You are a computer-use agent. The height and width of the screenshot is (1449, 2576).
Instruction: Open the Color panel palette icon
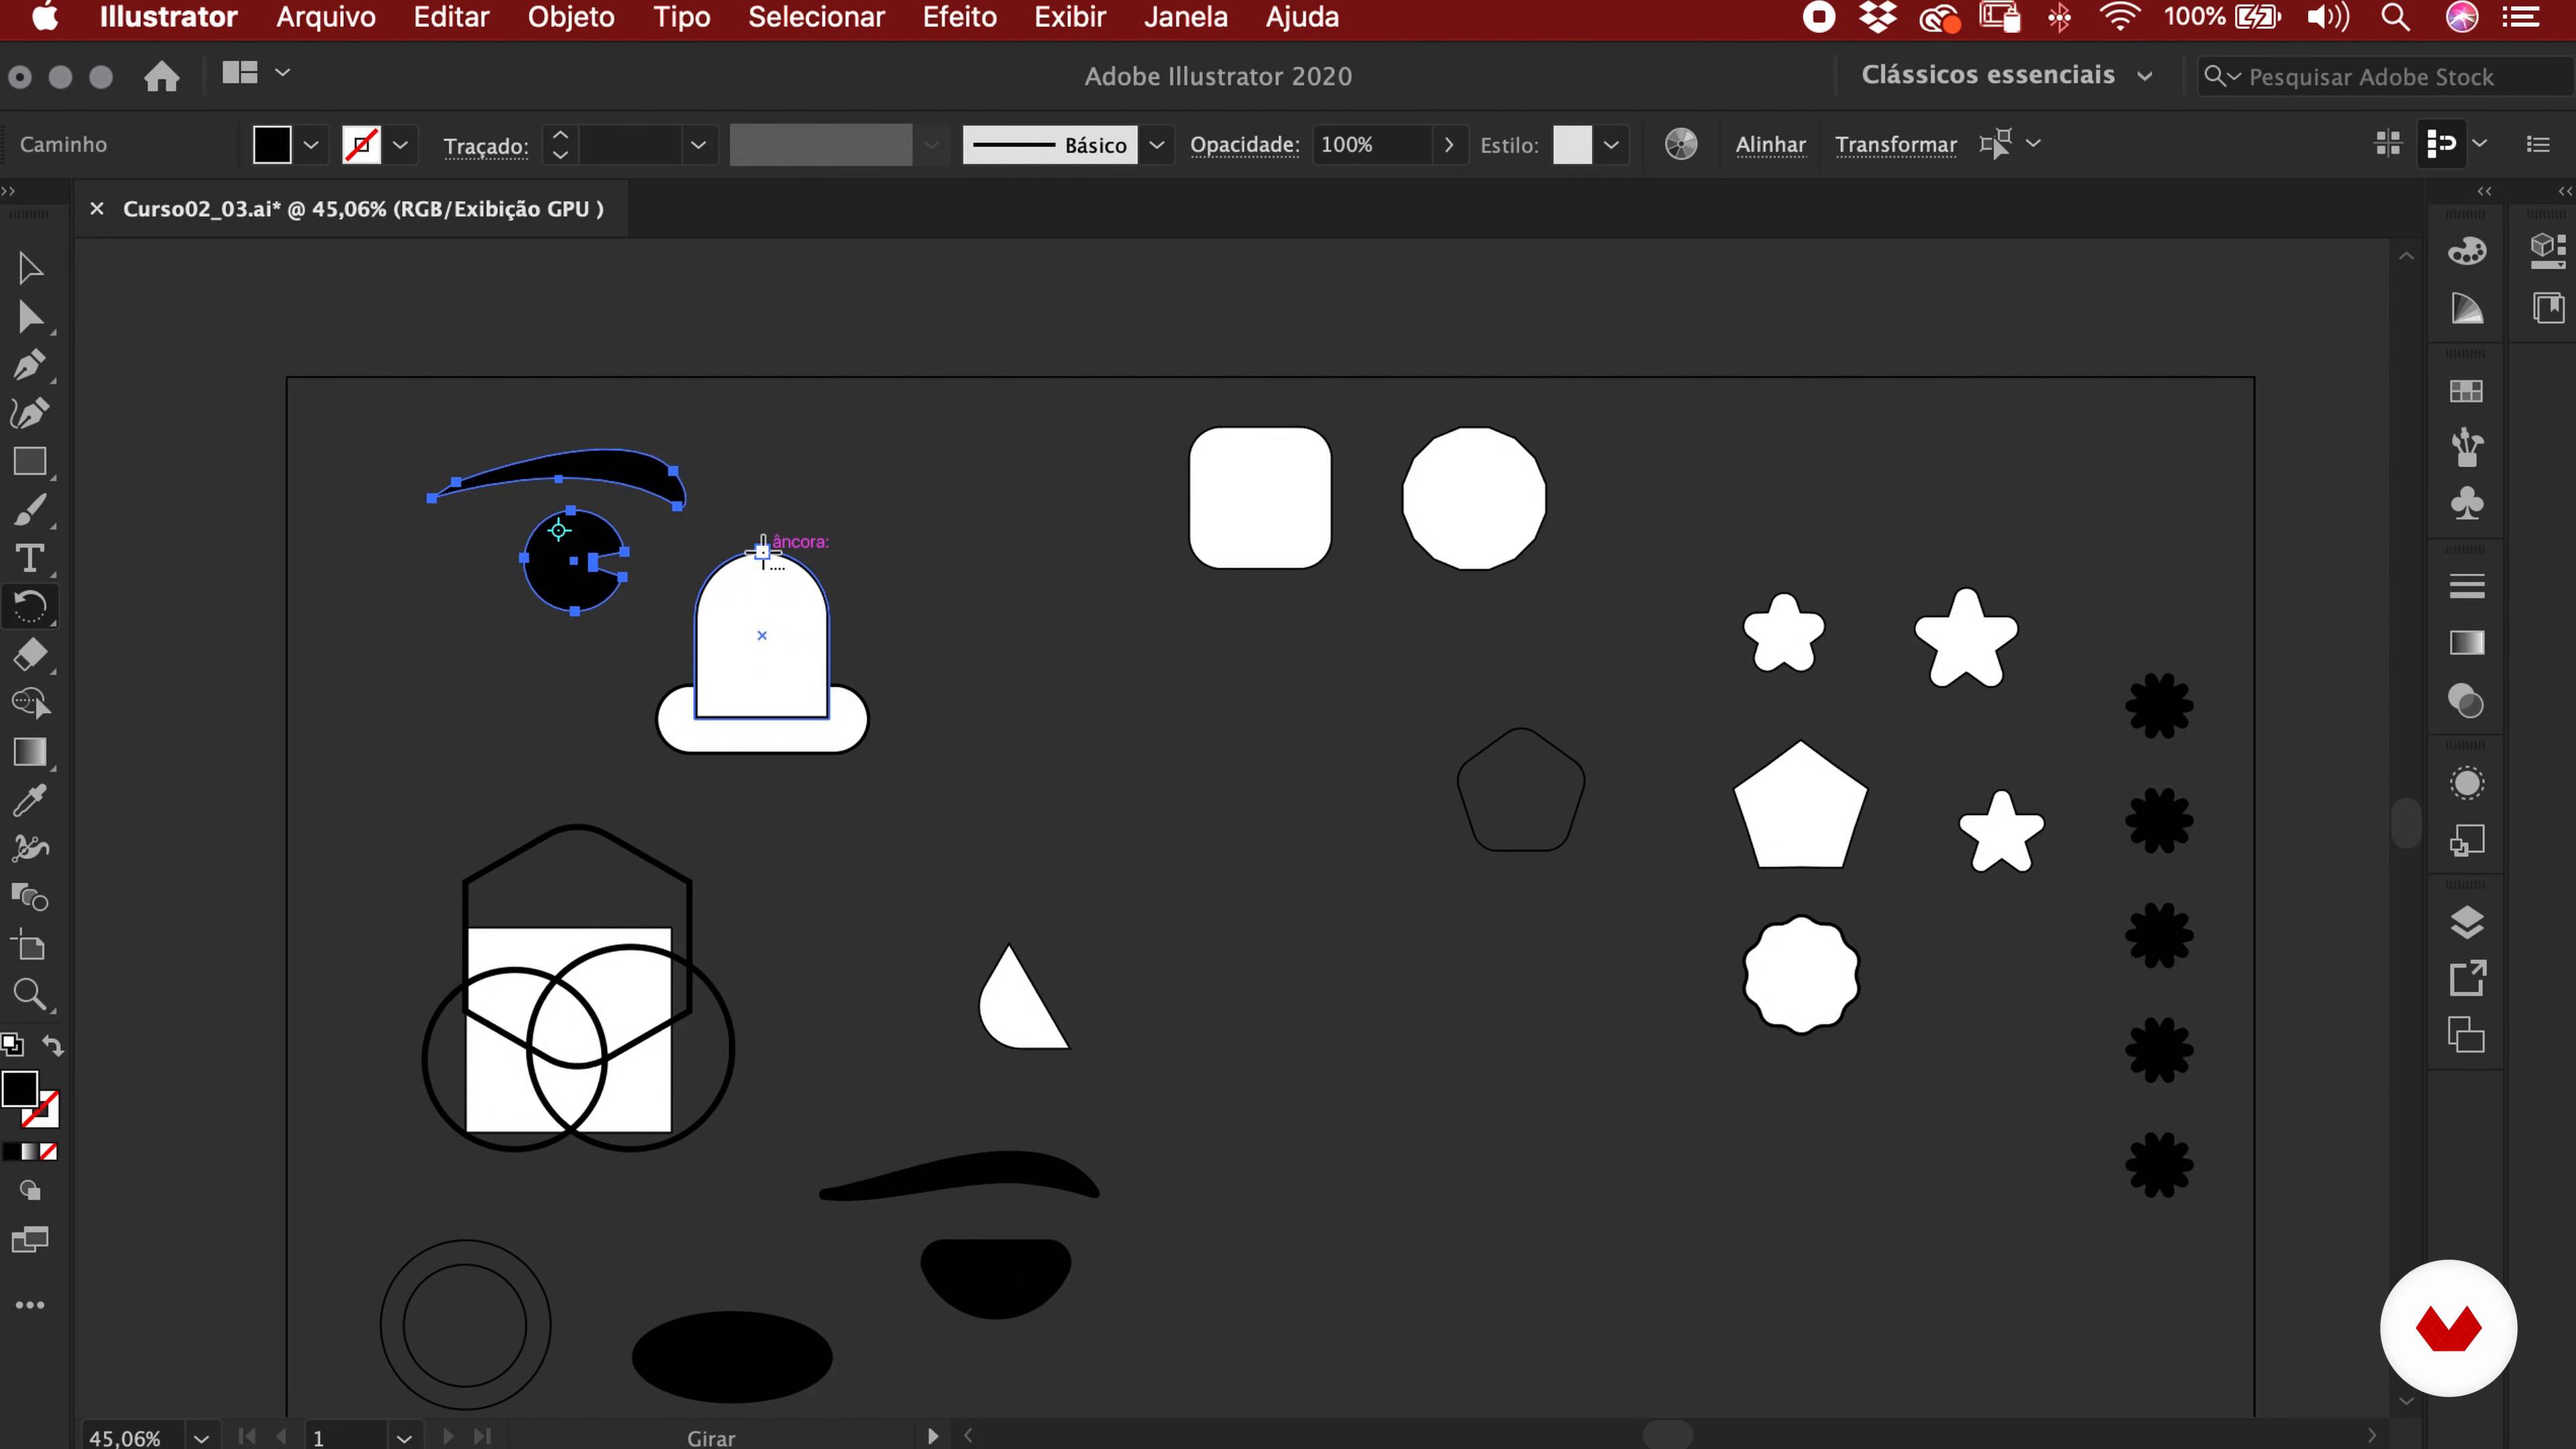coord(2466,250)
